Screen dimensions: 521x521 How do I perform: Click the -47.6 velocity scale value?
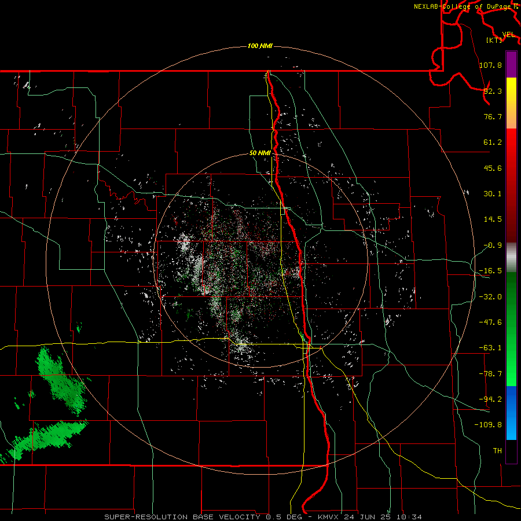pos(490,322)
